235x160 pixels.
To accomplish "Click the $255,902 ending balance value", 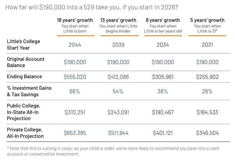I will tap(207, 77).
